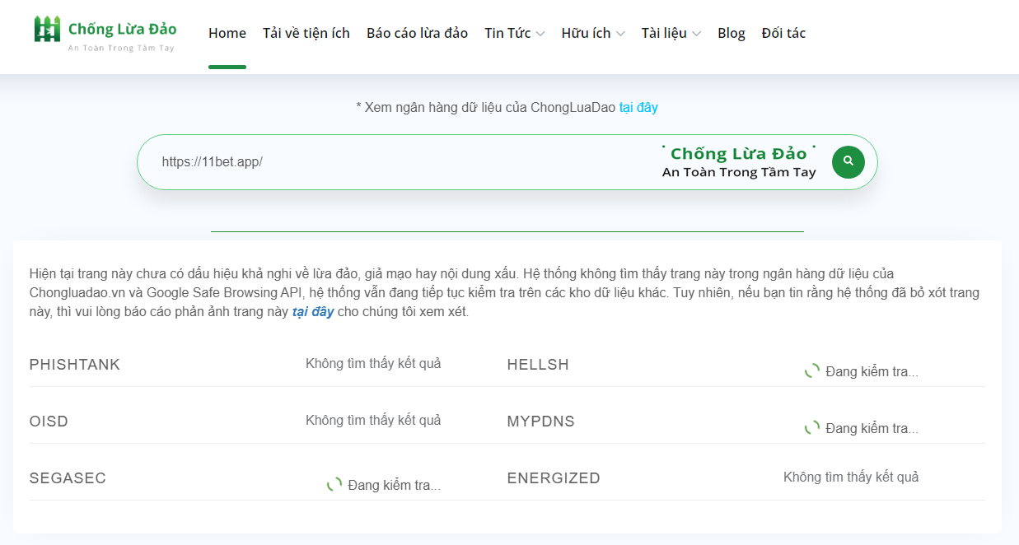Click the PHISHTANK row label
This screenshot has width=1019, height=545.
[75, 365]
